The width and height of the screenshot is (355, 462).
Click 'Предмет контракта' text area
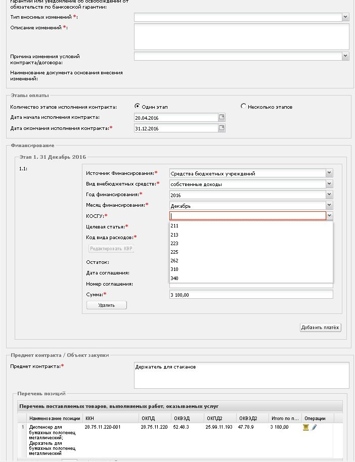[x=242, y=376]
